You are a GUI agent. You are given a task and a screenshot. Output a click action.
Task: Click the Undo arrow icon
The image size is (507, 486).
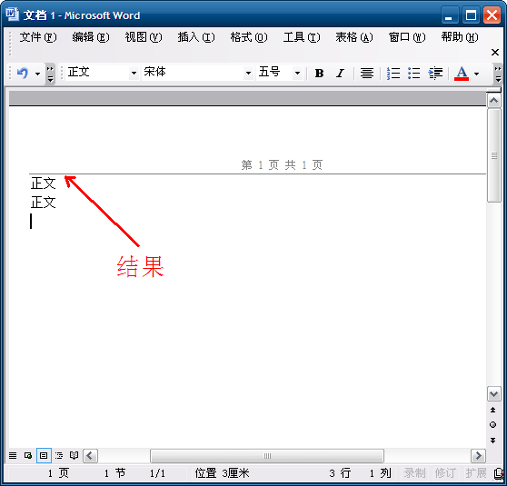[23, 73]
